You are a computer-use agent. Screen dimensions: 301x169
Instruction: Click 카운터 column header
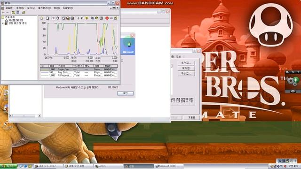coord(64,66)
